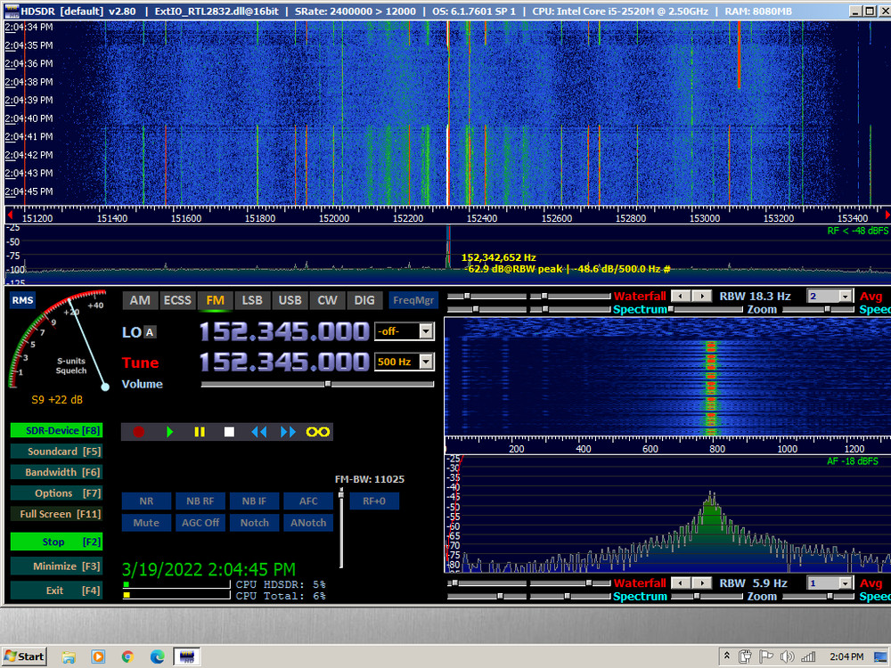Screen dimensions: 891x668
Task: Pause playback with the yellow pause icon
Action: [x=200, y=432]
